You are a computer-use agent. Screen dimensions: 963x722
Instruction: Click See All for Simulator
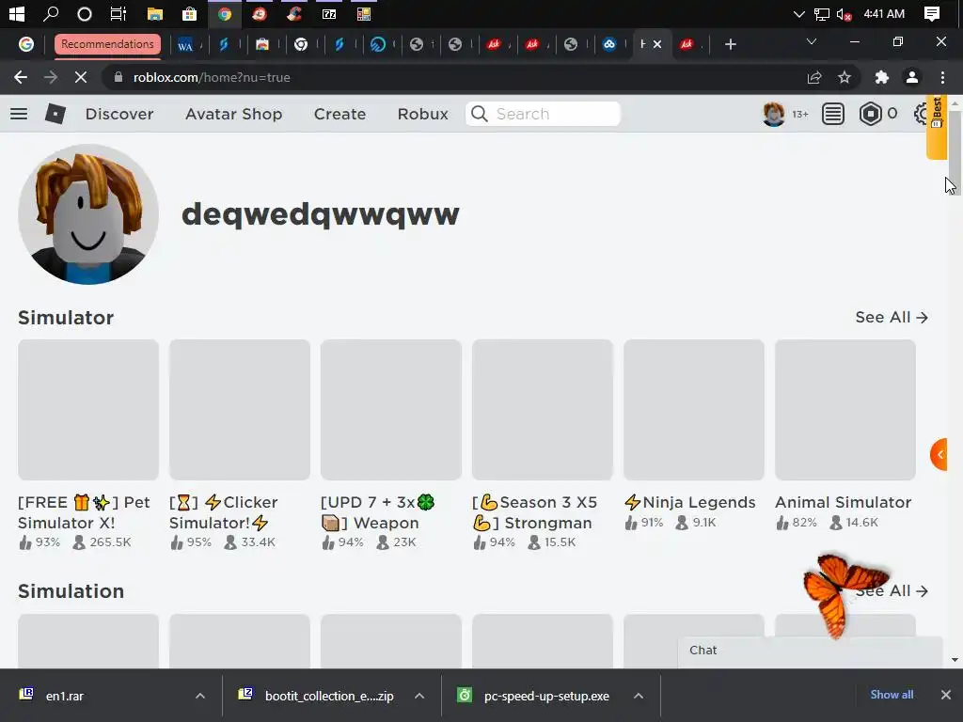892,318
